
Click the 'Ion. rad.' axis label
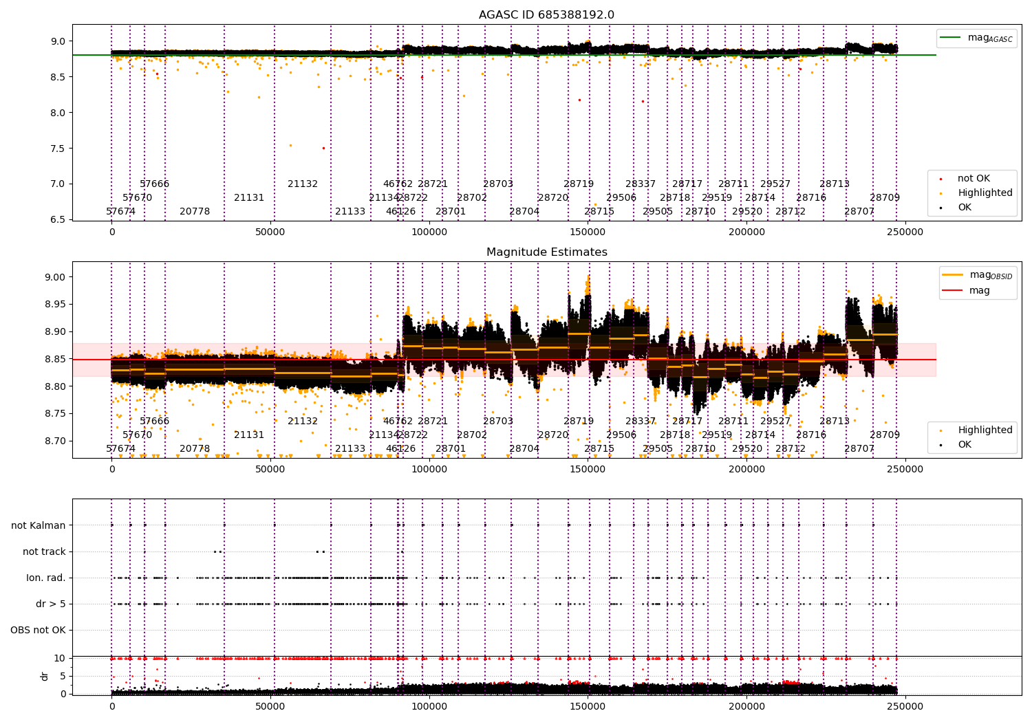click(46, 578)
